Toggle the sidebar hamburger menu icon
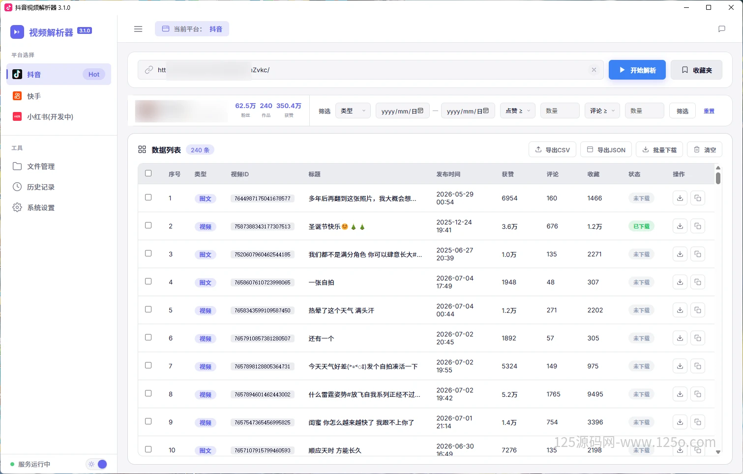 [x=138, y=29]
